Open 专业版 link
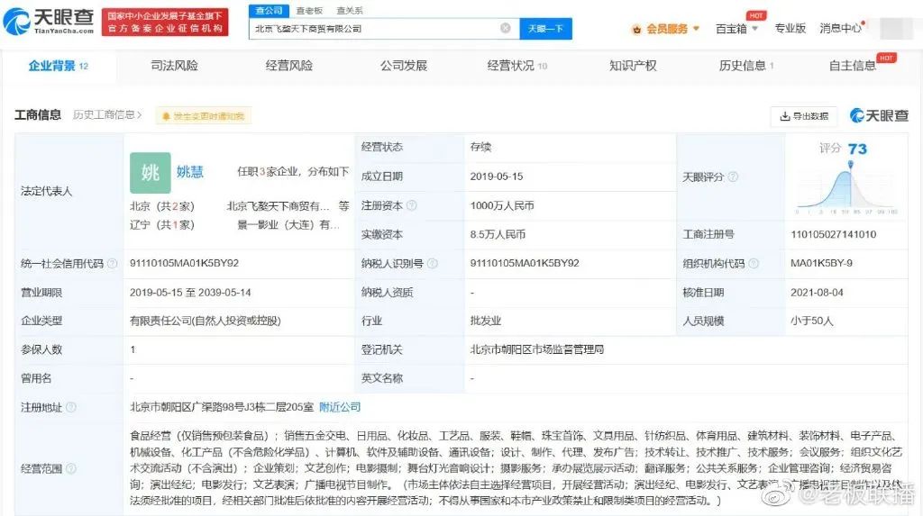This screenshot has width=923, height=516. click(790, 28)
